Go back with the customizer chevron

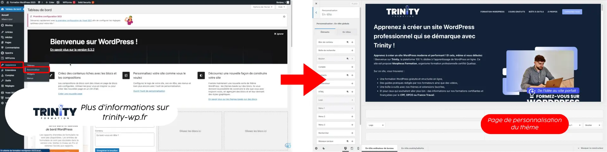pyautogui.click(x=316, y=13)
